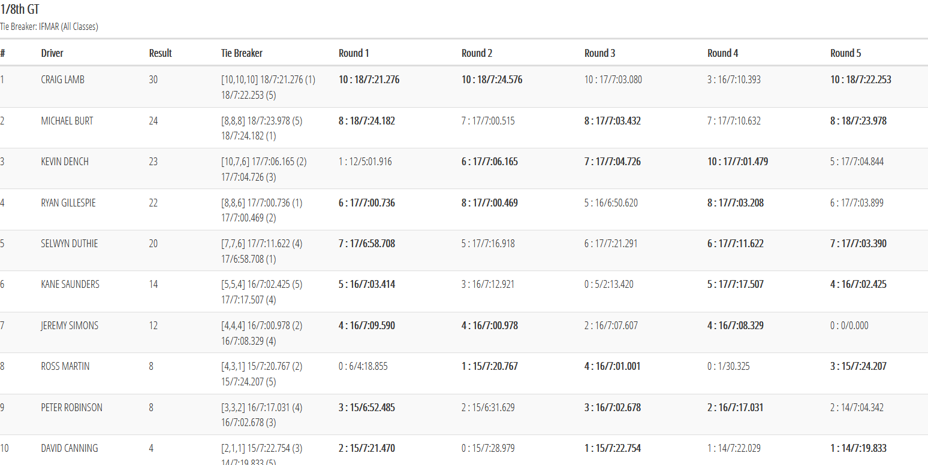928x465 pixels.
Task: Click the Round 3 column header
Action: [600, 53]
